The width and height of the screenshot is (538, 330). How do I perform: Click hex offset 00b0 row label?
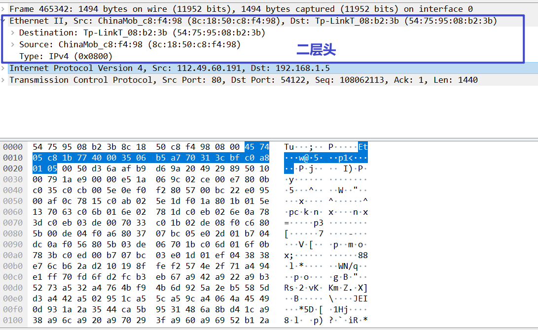click(x=13, y=266)
